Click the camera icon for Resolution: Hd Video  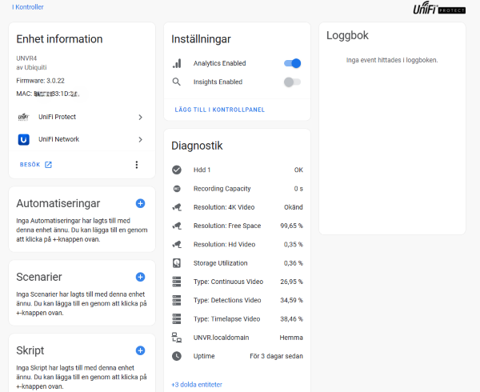(x=177, y=245)
